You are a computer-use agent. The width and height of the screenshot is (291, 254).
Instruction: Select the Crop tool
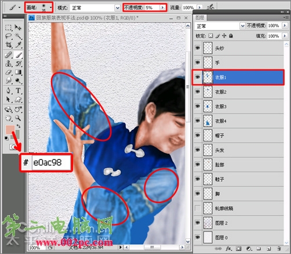8,45
